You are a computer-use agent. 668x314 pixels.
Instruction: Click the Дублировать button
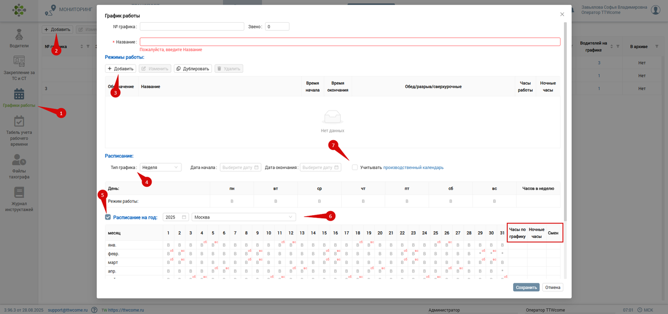193,69
